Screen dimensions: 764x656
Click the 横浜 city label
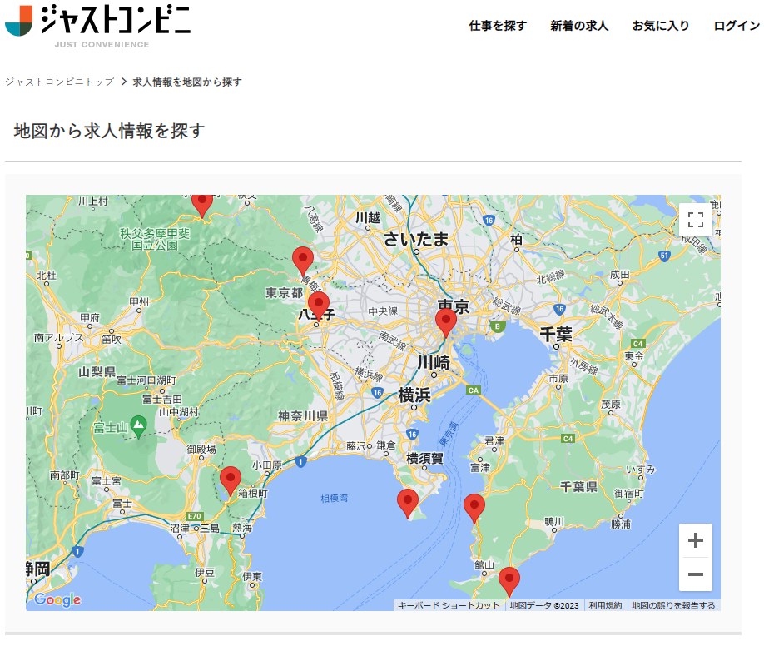click(414, 395)
